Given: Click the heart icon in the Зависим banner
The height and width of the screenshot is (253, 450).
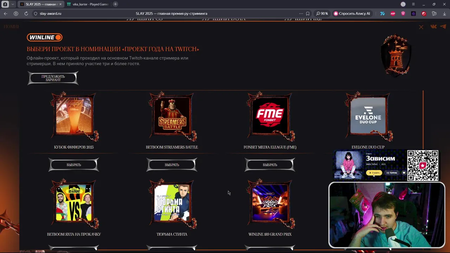Looking at the screenshot, I should tap(404, 173).
